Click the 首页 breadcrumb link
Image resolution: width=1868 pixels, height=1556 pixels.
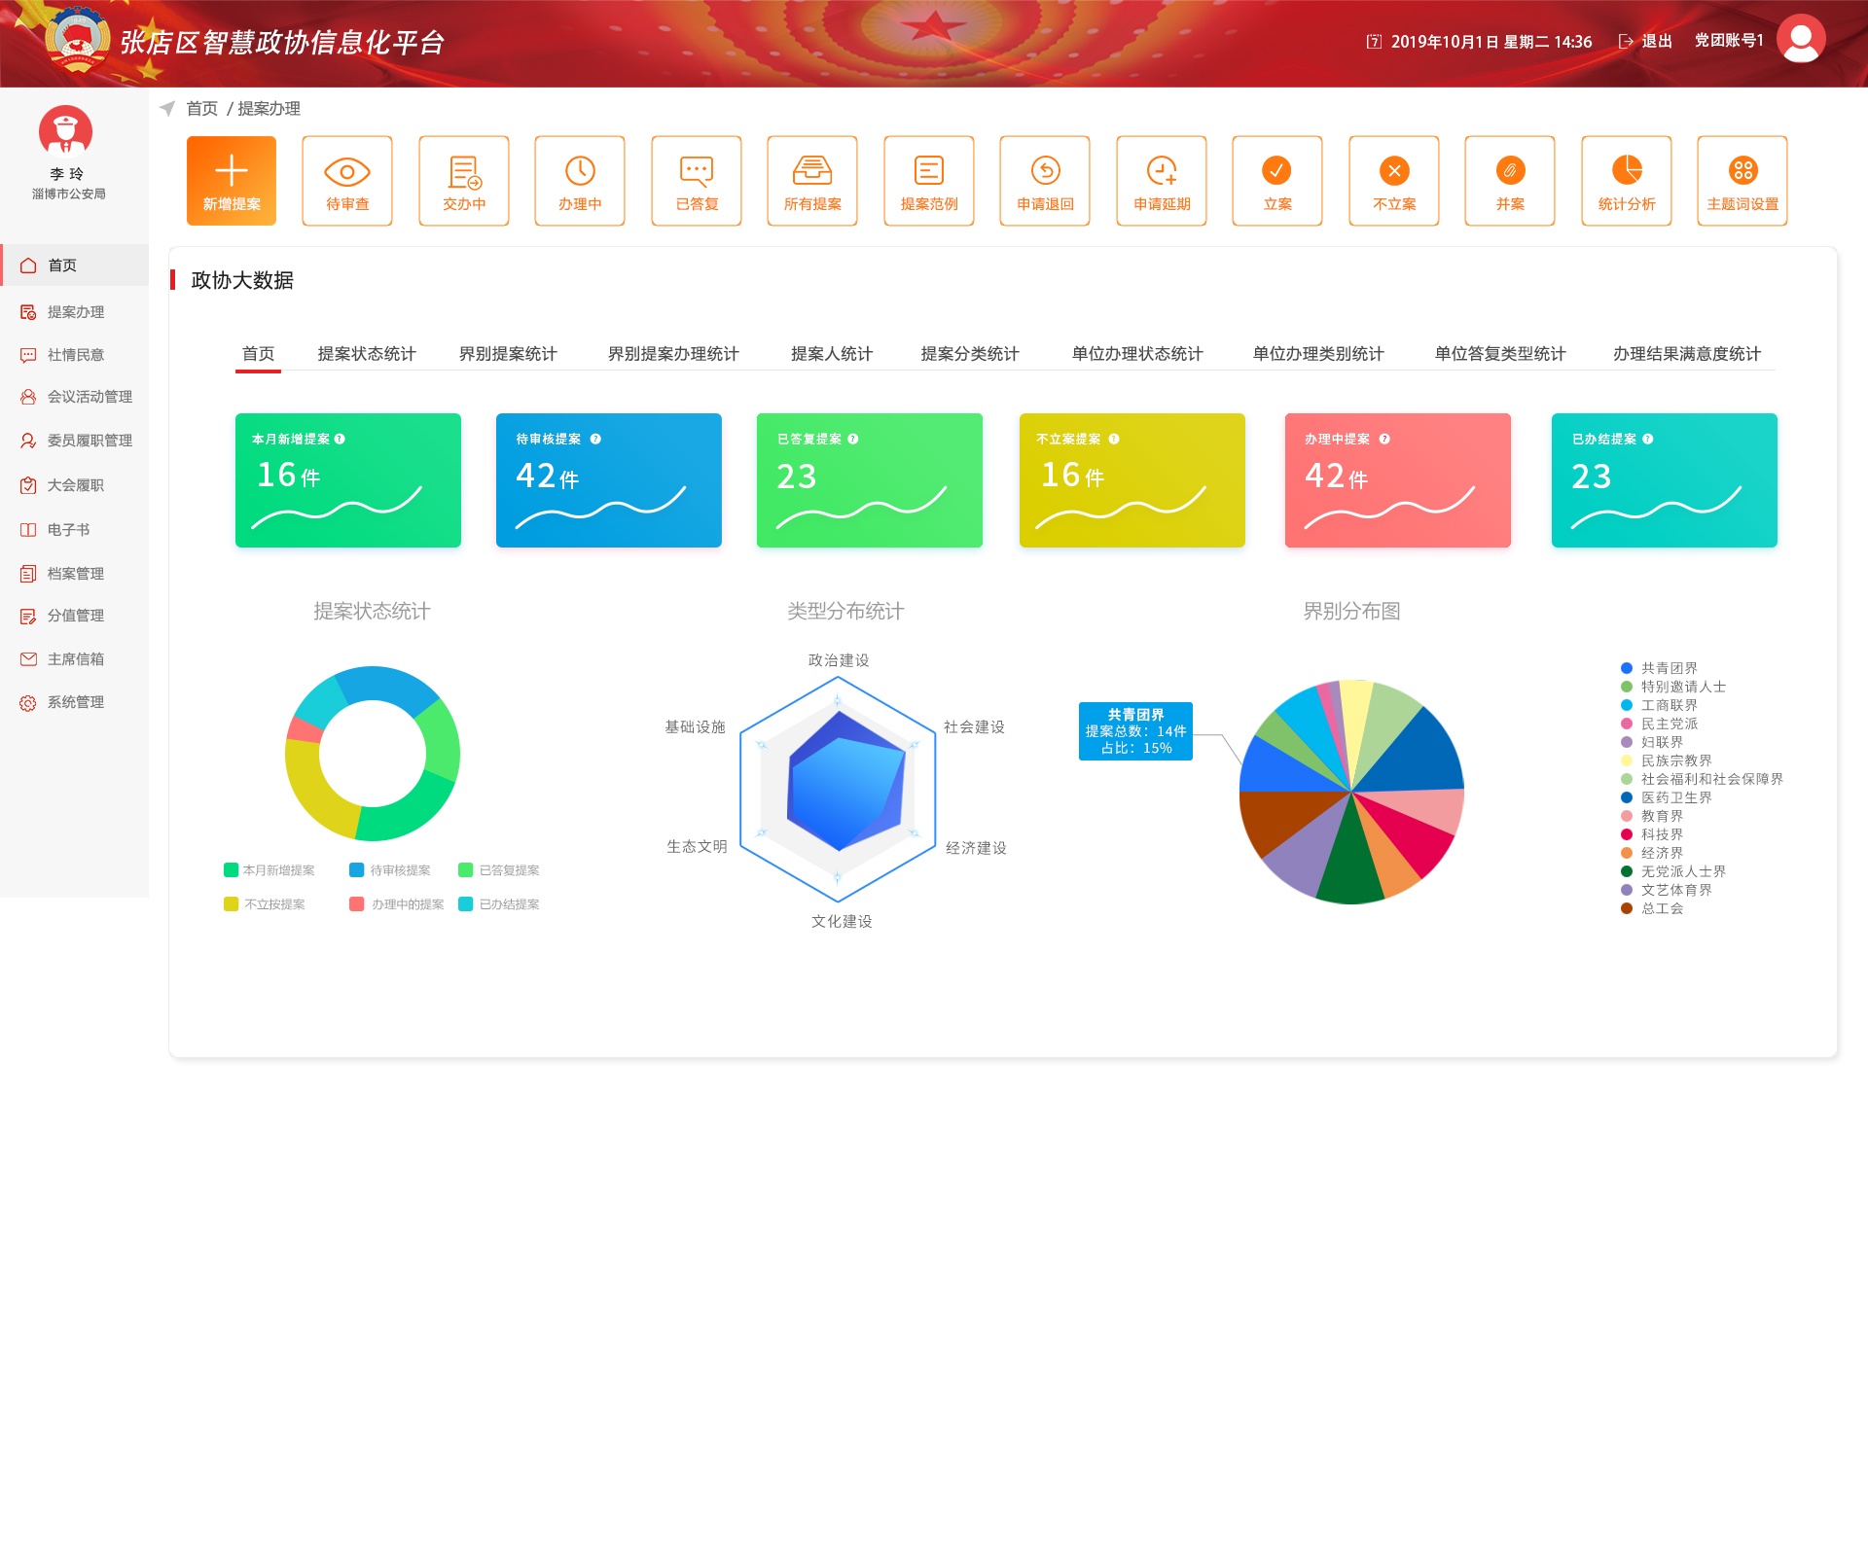coord(202,109)
